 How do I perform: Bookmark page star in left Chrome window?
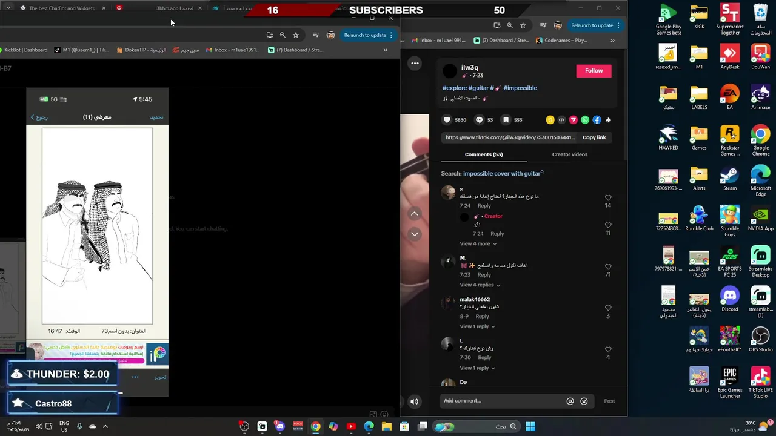296,35
